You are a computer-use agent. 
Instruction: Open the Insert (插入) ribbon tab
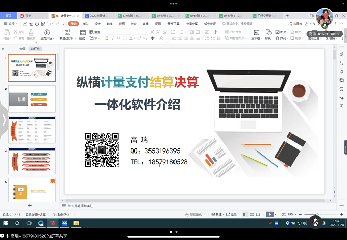point(85,24)
